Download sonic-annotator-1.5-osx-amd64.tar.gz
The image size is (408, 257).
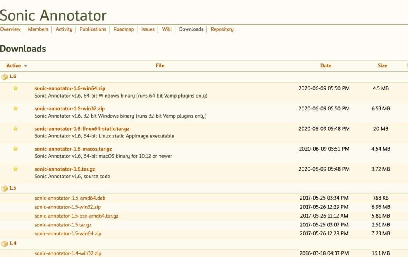coord(76,216)
